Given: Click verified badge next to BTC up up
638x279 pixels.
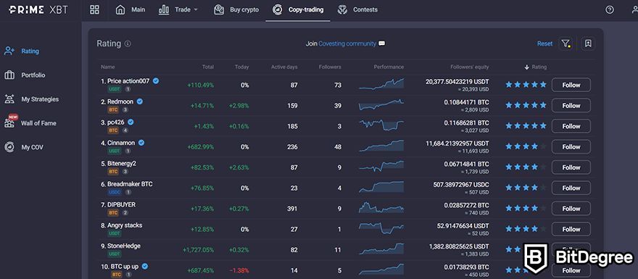Looking at the screenshot, I should pyautogui.click(x=145, y=267).
